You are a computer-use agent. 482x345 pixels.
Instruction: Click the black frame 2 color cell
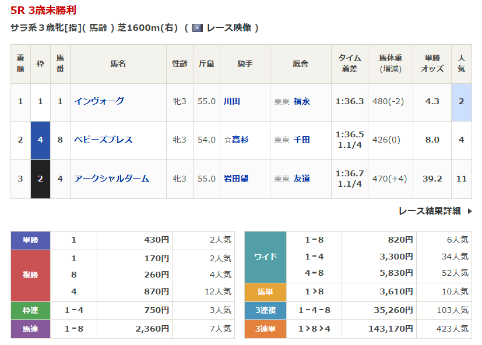click(40, 179)
